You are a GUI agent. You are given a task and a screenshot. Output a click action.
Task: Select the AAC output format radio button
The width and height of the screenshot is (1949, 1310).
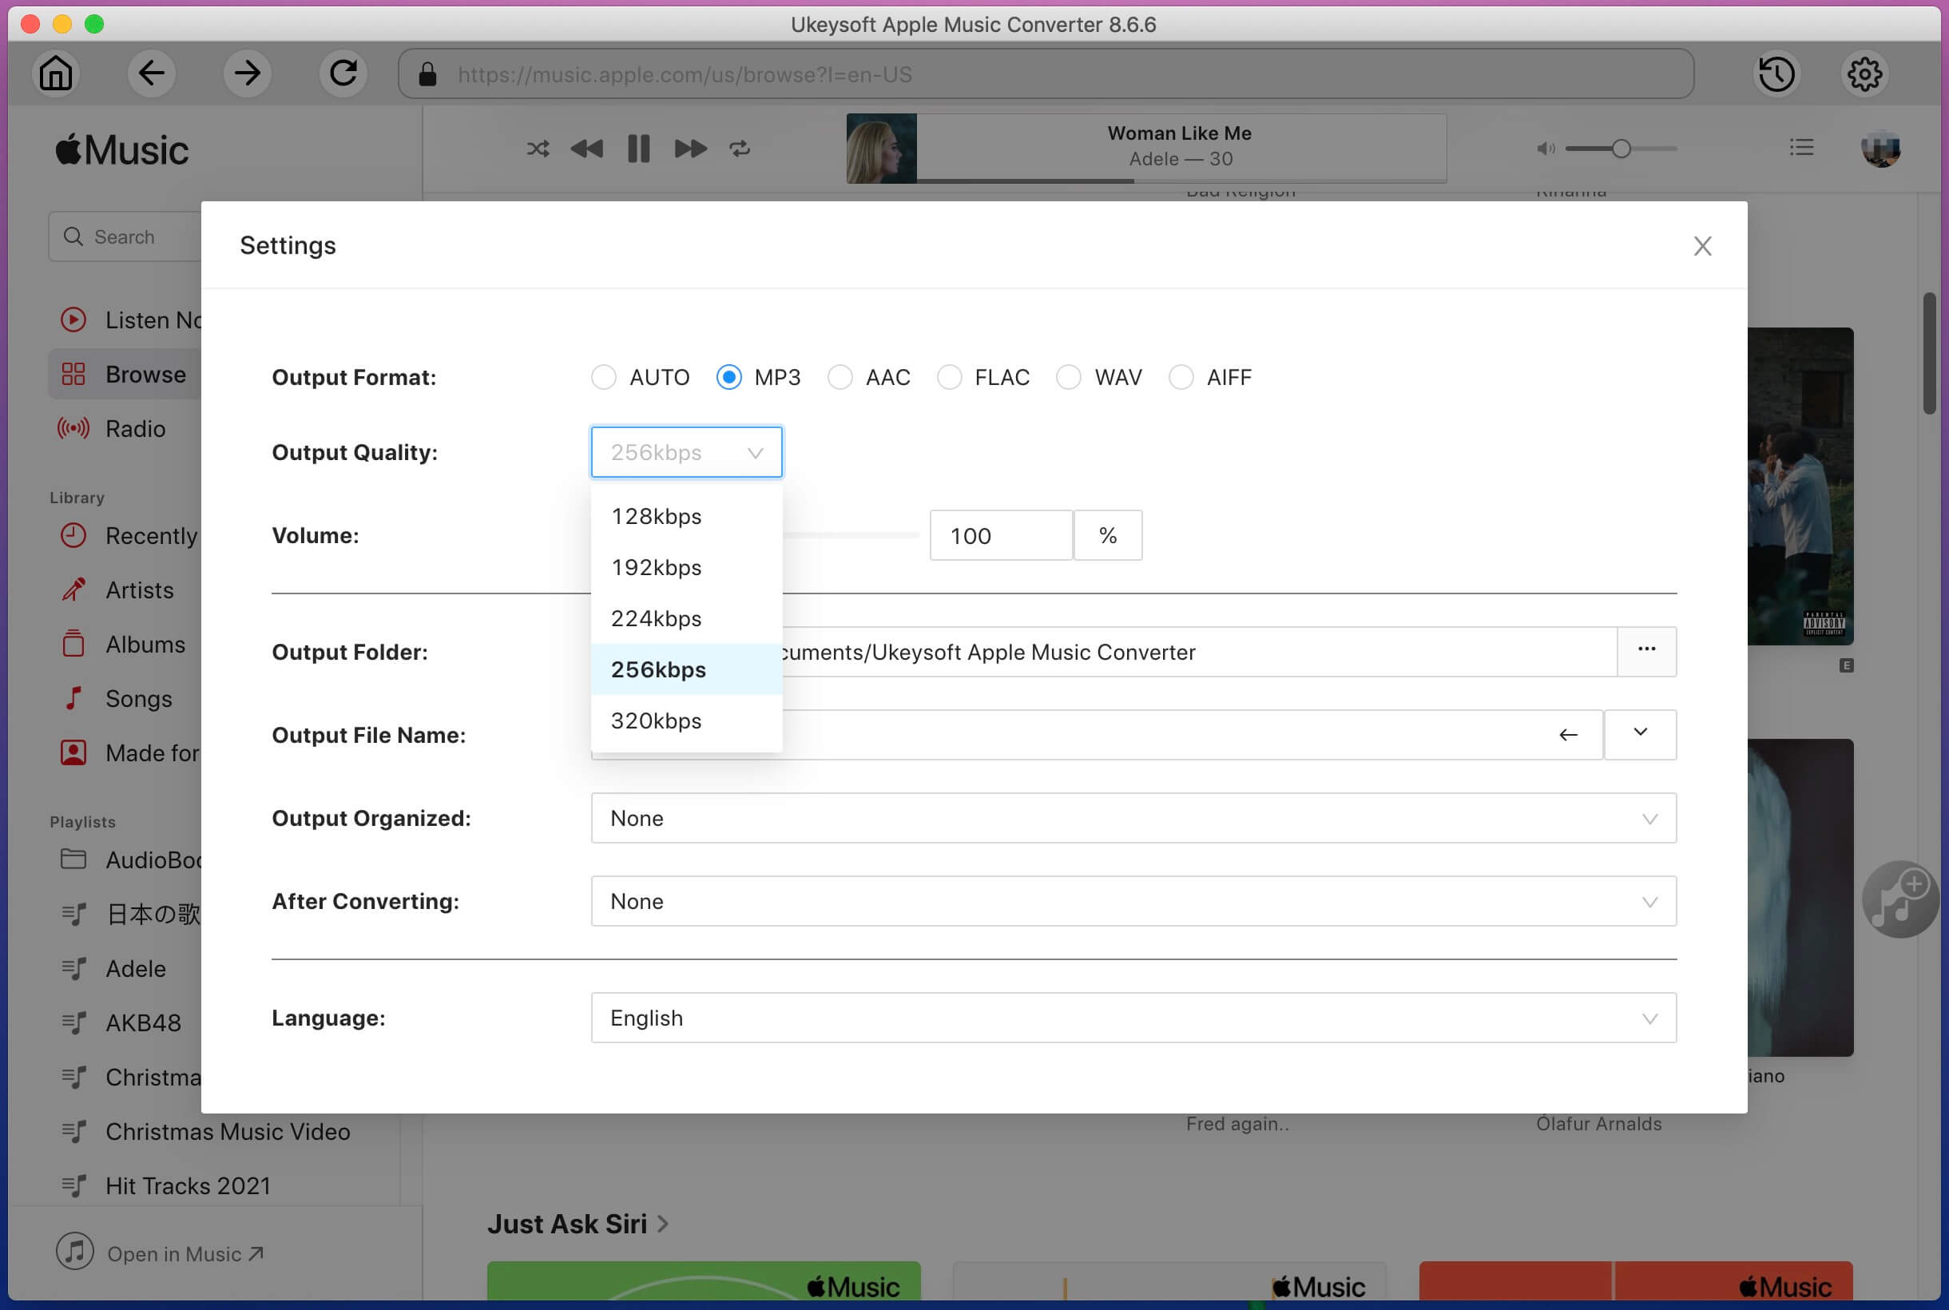[x=841, y=377]
